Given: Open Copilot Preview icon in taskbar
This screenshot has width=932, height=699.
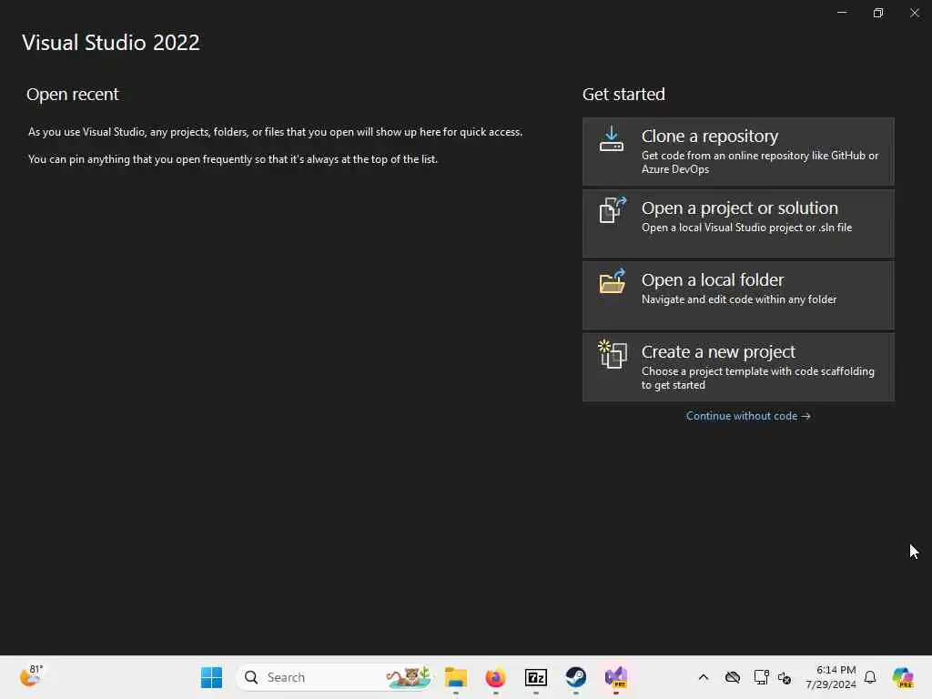Looking at the screenshot, I should click(x=903, y=677).
